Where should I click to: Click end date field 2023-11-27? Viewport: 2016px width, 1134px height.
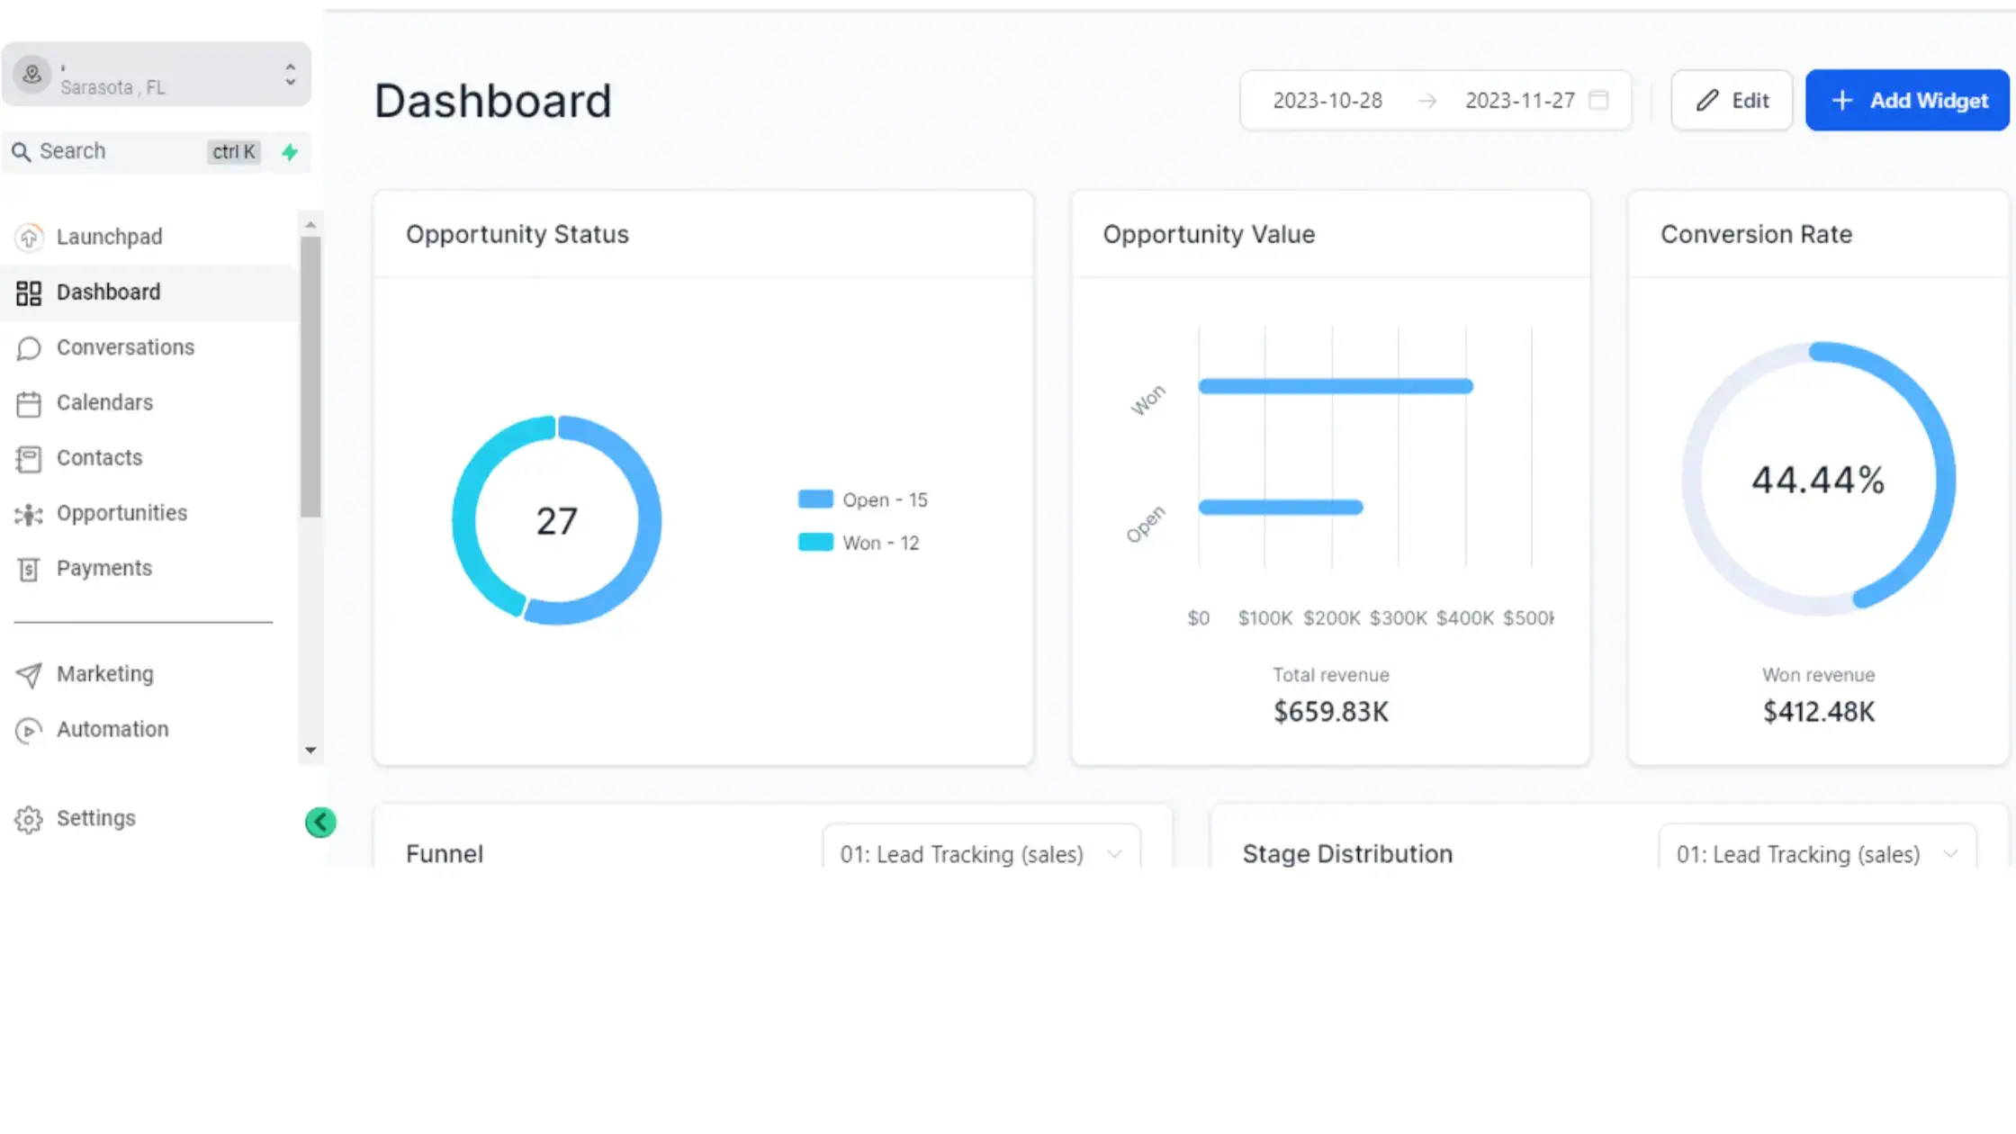1519,98
